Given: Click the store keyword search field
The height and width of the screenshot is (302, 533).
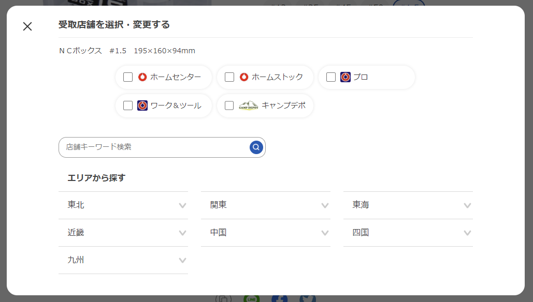Looking at the screenshot, I should pyautogui.click(x=155, y=147).
